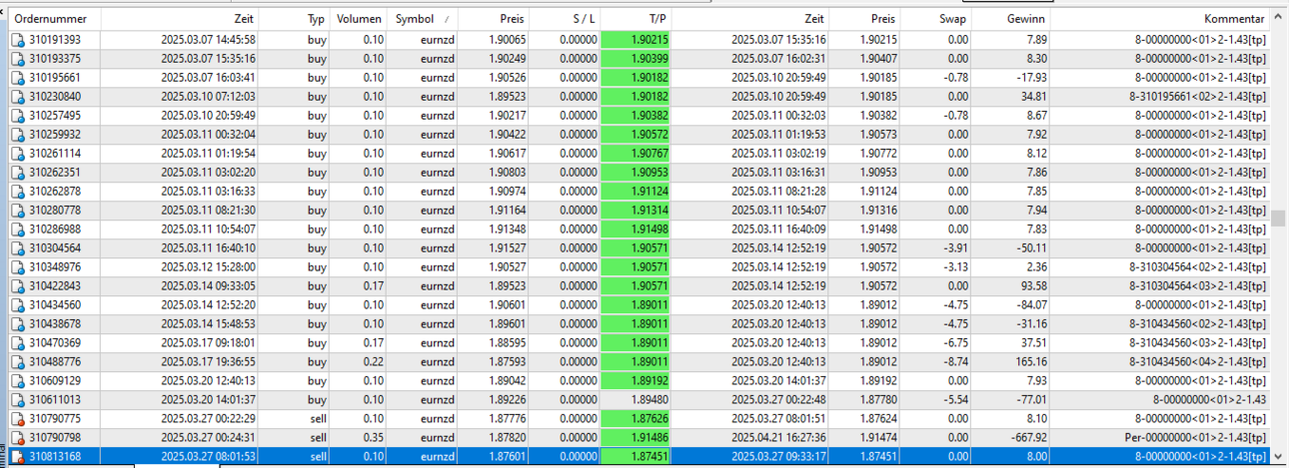Select close price 1.87780

coord(876,400)
